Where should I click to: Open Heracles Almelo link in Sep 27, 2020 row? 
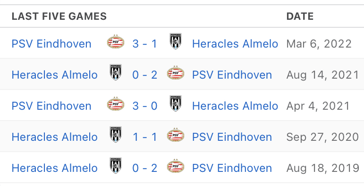point(55,137)
